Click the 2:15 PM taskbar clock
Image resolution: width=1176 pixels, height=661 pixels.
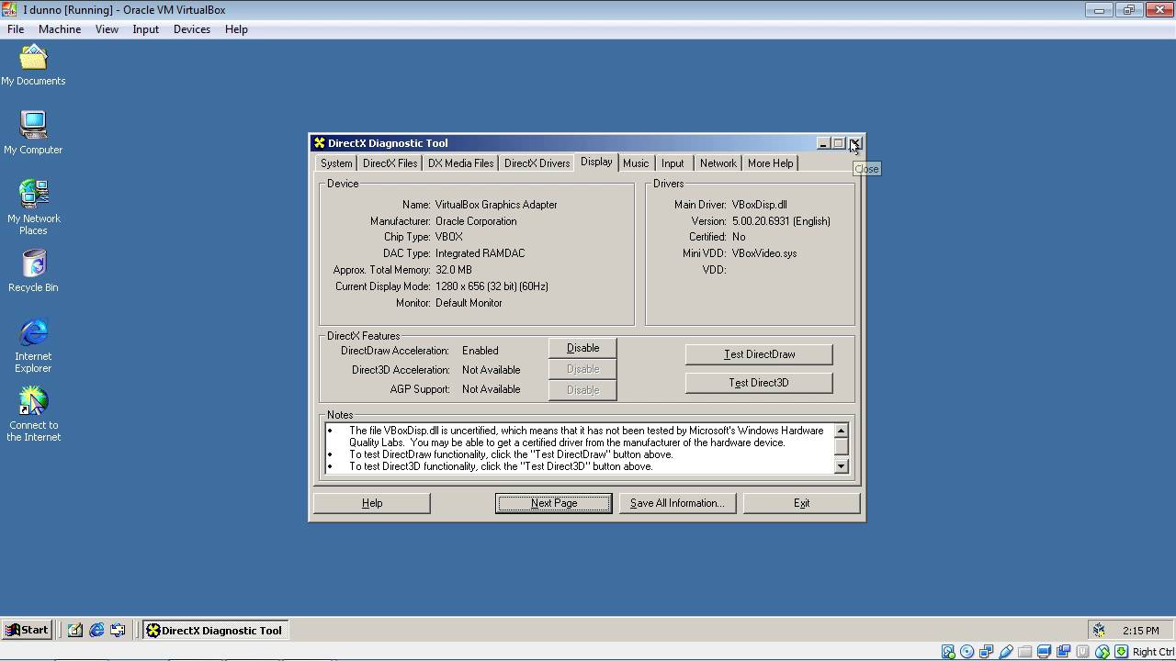pos(1140,631)
